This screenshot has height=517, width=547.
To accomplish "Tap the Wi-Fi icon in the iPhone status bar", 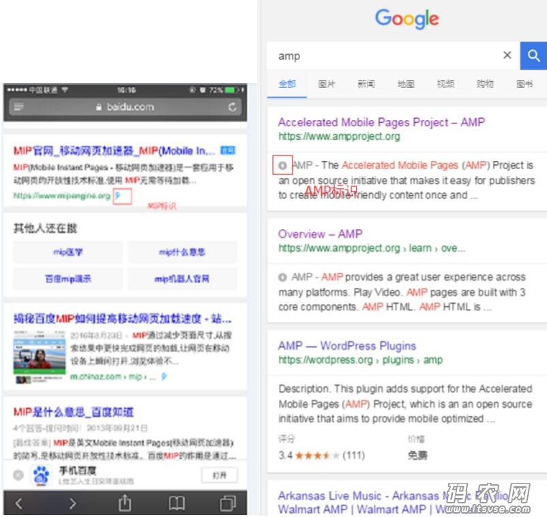I will pos(65,89).
